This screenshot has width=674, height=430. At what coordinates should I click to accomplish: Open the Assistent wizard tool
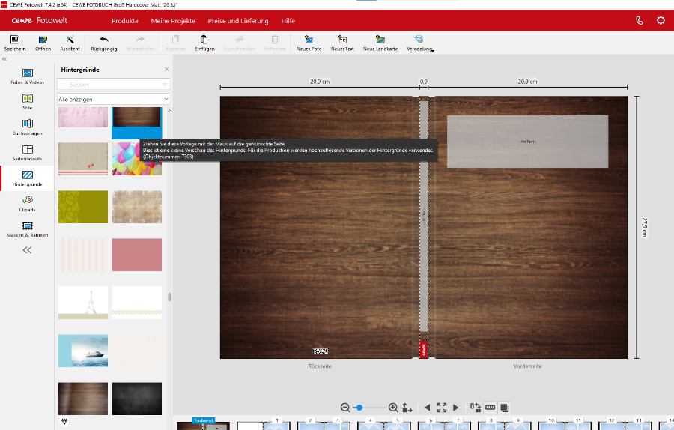click(x=70, y=40)
